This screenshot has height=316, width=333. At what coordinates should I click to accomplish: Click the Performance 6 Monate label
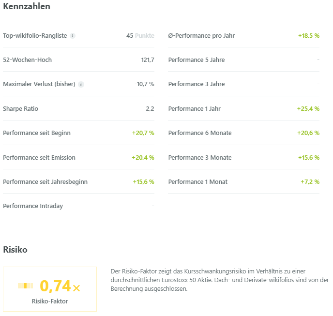(x=200, y=133)
